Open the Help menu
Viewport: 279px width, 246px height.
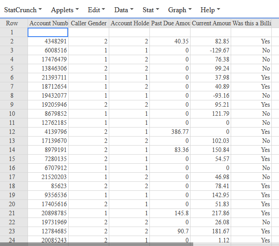pos(210,10)
